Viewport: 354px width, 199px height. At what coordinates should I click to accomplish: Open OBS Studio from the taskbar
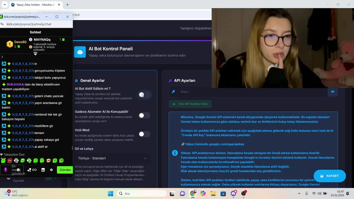244,193
